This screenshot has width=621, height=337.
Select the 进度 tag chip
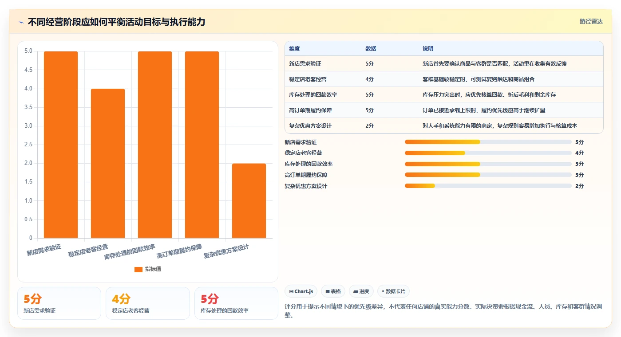tap(361, 291)
